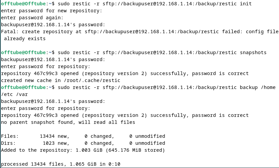The image size is (279, 168).
Task: Click 'Added to the repository: 1.003 GiB' line
Action: pos(83,150)
